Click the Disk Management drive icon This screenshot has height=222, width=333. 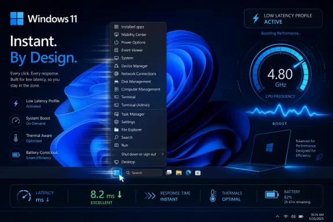(x=116, y=82)
